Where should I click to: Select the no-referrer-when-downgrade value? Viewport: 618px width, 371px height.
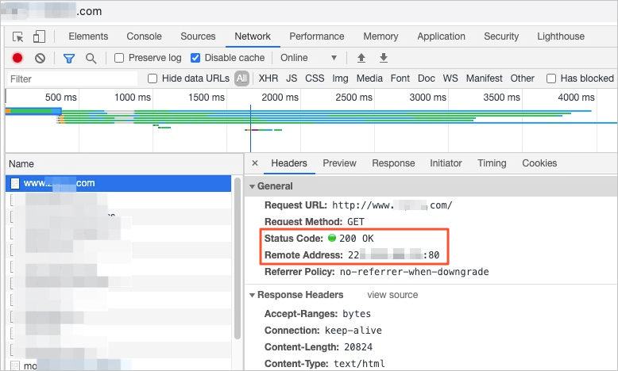coord(414,272)
